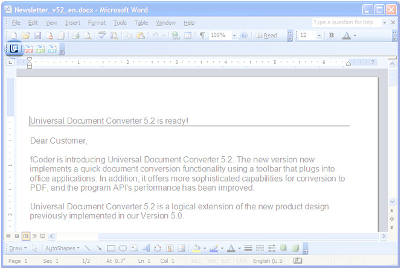Open Microsoft Word Help question mark icon
Image resolution: width=401 pixels, height=269 pixels.
pos(244,36)
